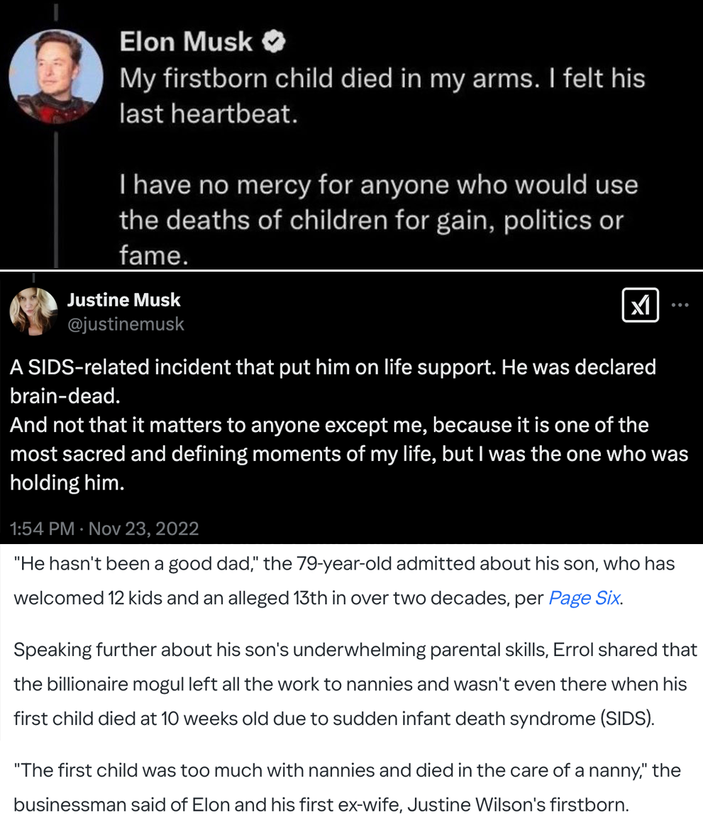Image resolution: width=703 pixels, height=837 pixels.
Task: Click the 'A SIDS-related incident' sentence
Action: click(x=333, y=382)
